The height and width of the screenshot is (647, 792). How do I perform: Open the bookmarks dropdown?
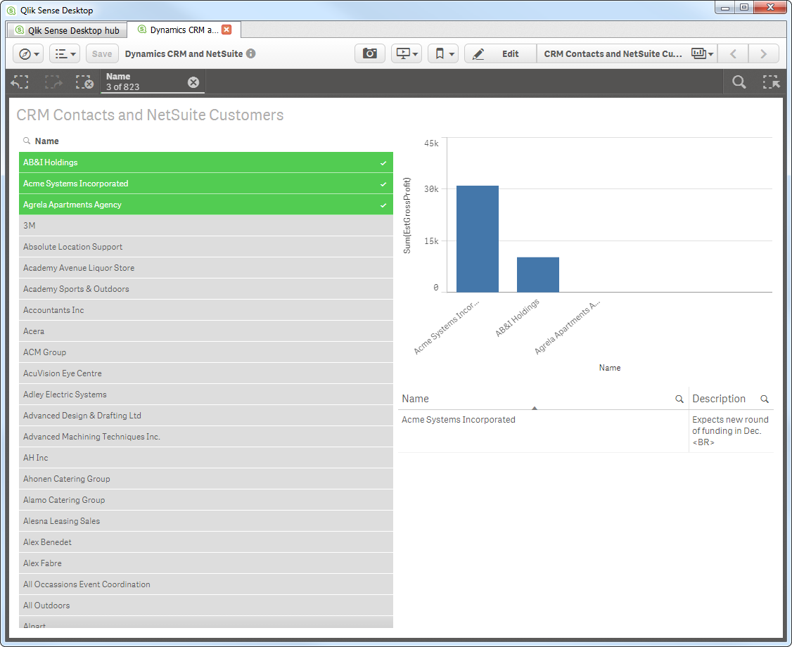pos(443,53)
